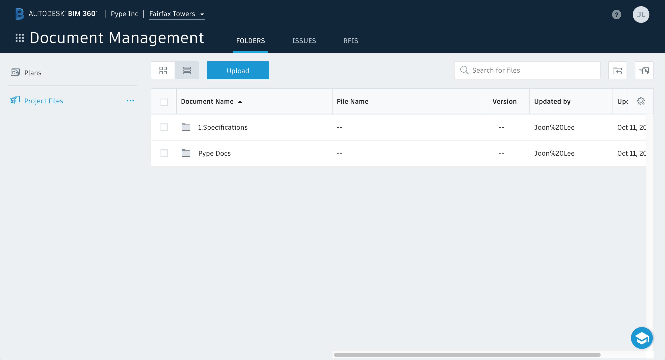Screen dimensions: 665x360
Task: Switch to thumbnail grid view
Action: click(x=163, y=70)
